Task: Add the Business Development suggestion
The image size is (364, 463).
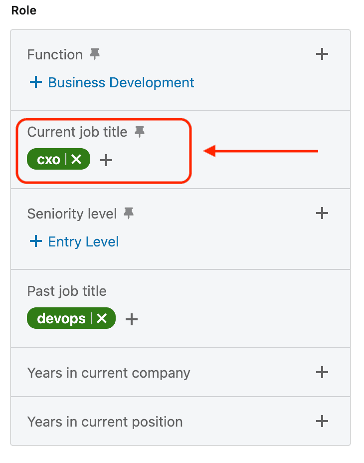Action: 111,82
